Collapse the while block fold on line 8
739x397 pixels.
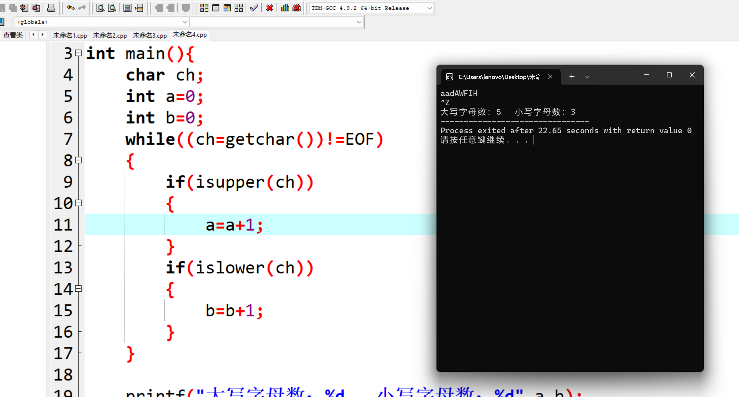[x=78, y=160]
